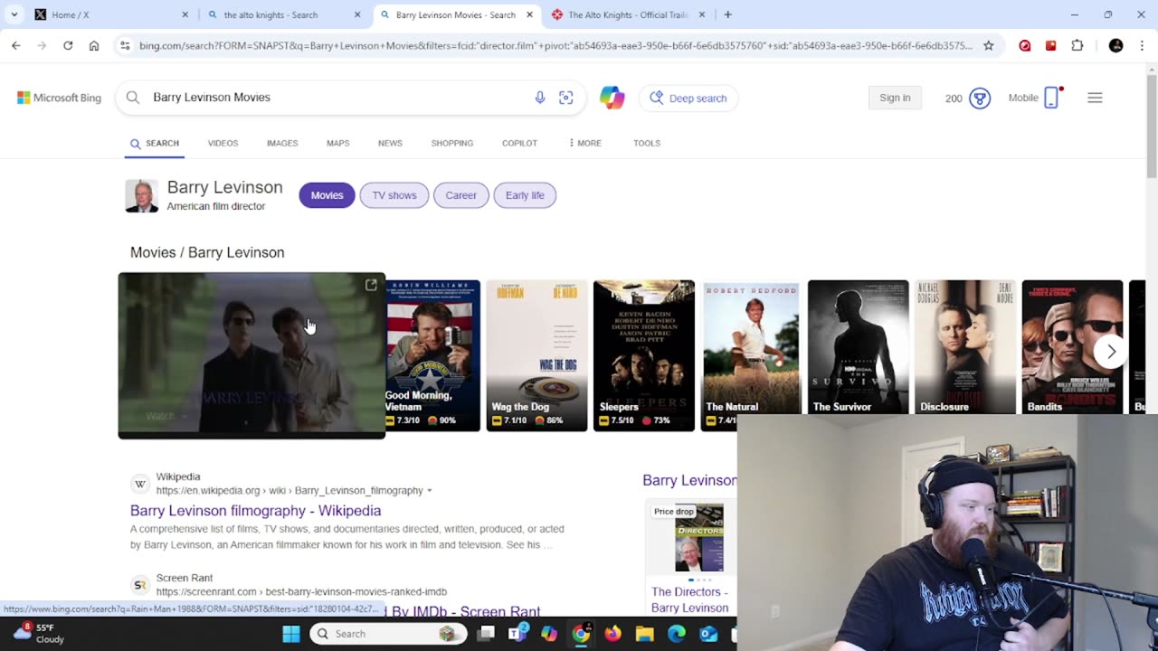Click the Microsoft Bing logo

coord(59,98)
